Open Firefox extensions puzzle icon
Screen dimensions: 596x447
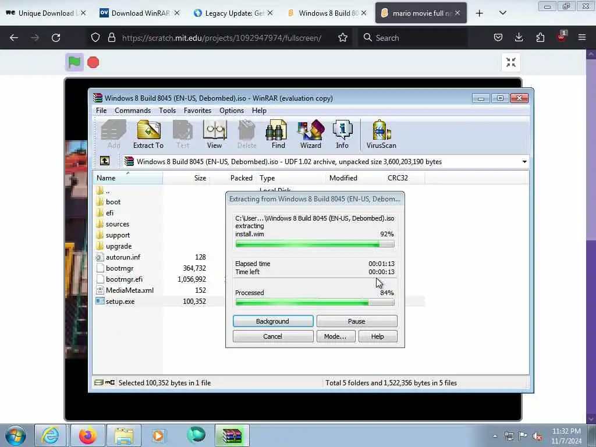540,38
